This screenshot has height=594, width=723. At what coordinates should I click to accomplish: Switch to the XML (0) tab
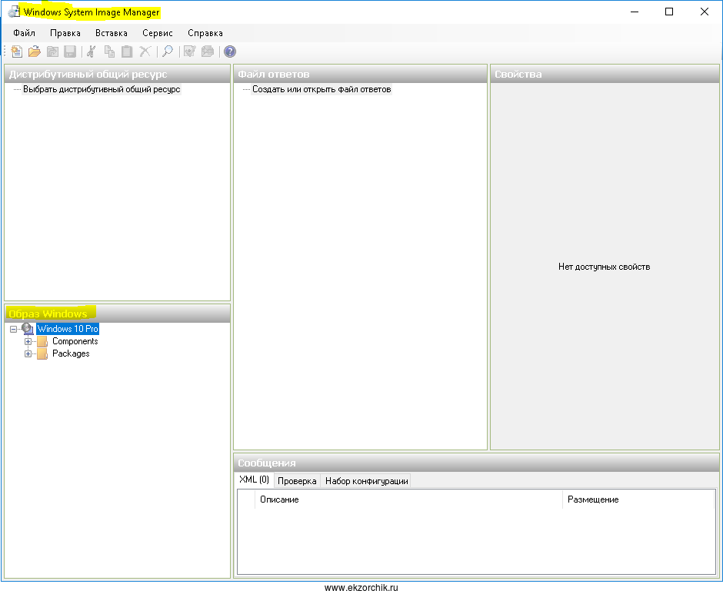254,480
